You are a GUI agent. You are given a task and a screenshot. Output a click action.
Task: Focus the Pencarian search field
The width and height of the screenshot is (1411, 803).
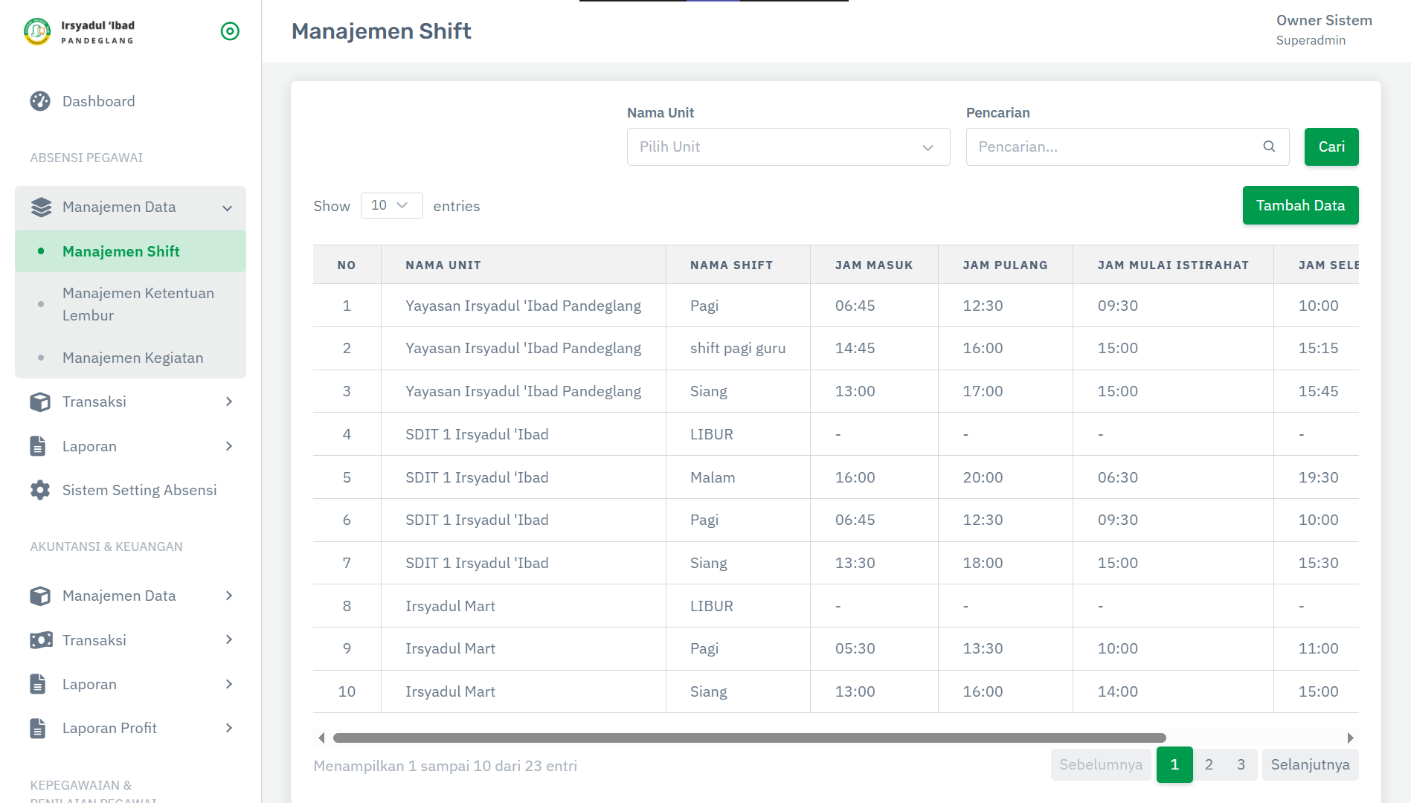coord(1128,146)
